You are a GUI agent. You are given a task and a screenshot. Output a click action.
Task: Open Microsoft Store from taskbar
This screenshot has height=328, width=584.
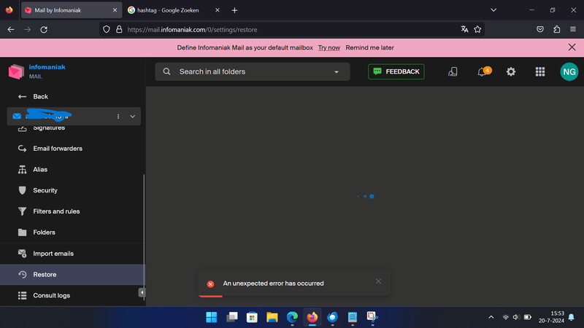(252, 317)
